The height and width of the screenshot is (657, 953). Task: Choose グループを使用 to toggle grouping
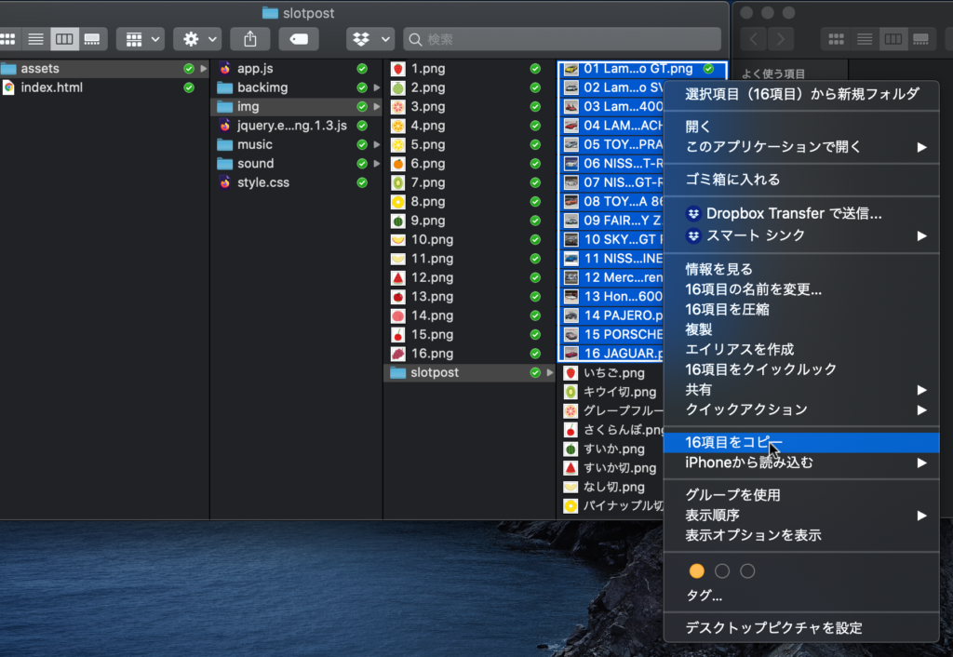tap(732, 495)
